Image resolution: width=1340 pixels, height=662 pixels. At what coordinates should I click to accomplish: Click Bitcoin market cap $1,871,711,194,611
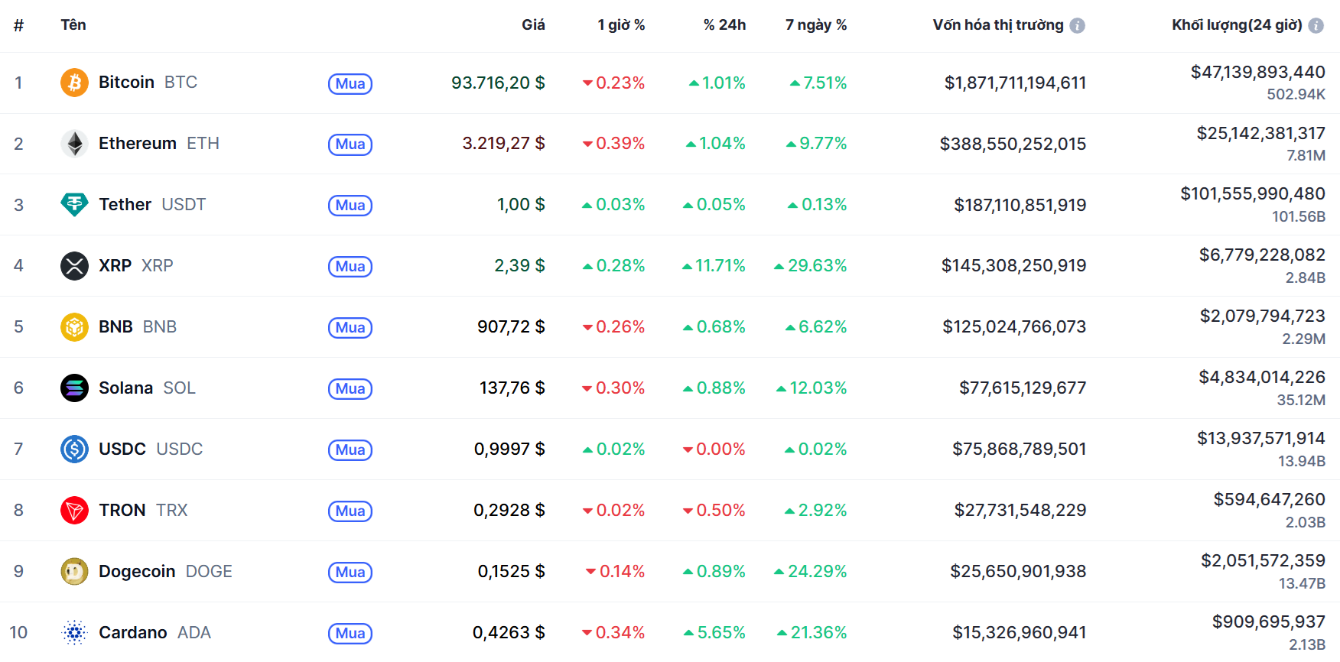click(x=1015, y=83)
